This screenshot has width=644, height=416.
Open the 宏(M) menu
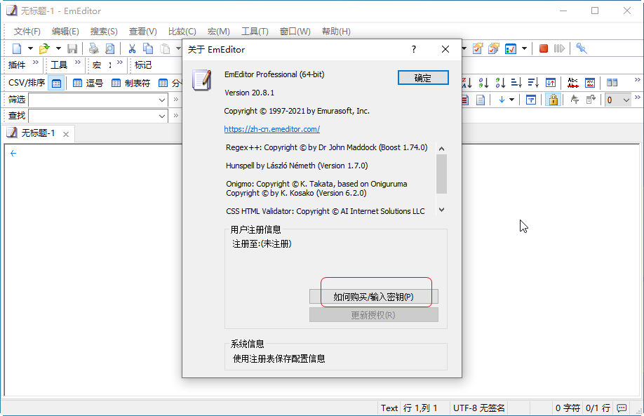pyautogui.click(x=218, y=32)
